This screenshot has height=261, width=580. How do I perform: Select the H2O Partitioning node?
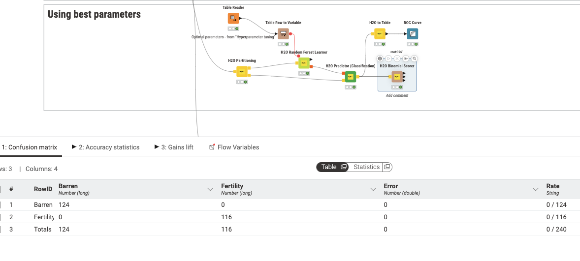coord(242,72)
